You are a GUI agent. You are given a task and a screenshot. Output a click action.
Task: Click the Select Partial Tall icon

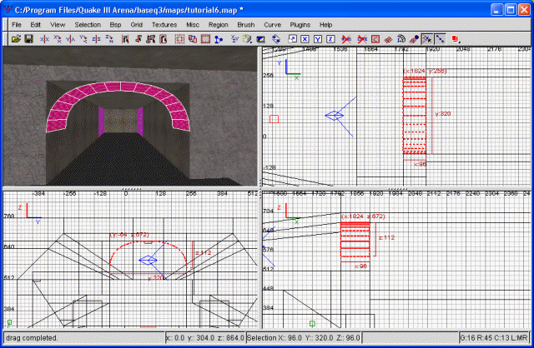pyautogui.click(x=150, y=39)
